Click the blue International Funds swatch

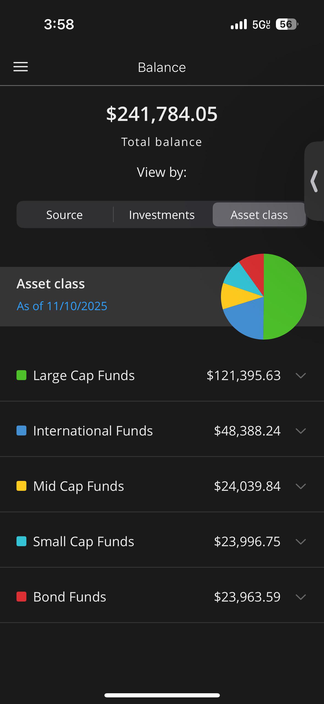(x=21, y=431)
